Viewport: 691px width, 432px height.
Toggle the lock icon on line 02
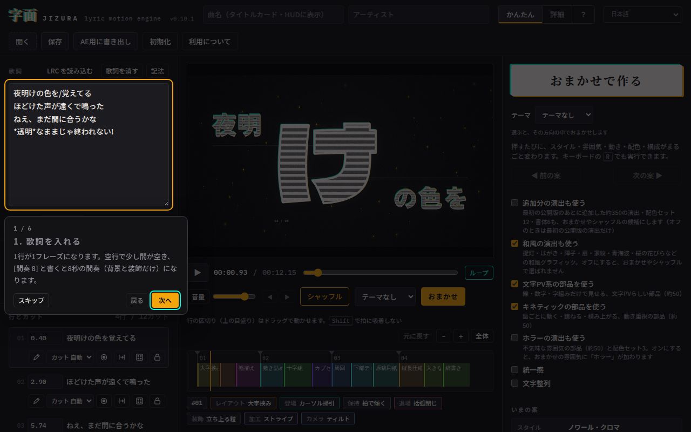pyautogui.click(x=157, y=401)
